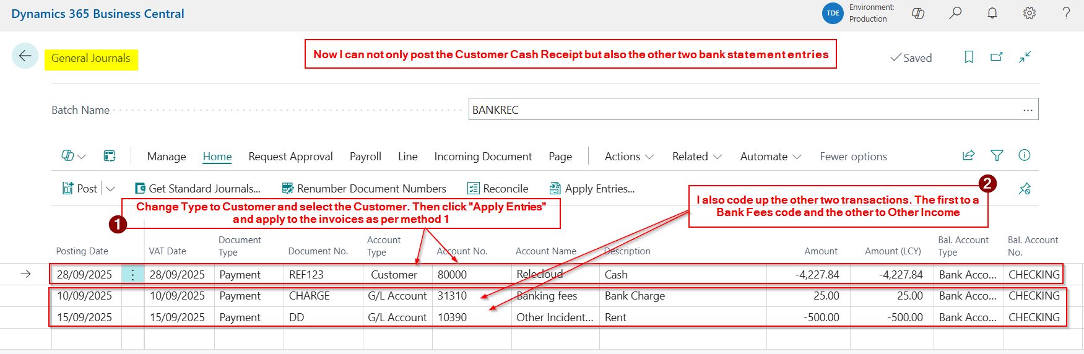Toggle the pin action bar icon
The height and width of the screenshot is (354, 1084).
point(1025,189)
